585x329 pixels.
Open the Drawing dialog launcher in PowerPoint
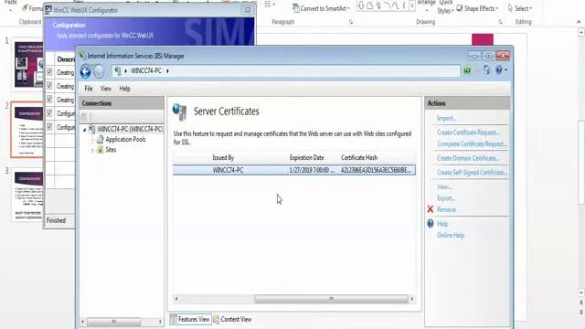pos(500,22)
